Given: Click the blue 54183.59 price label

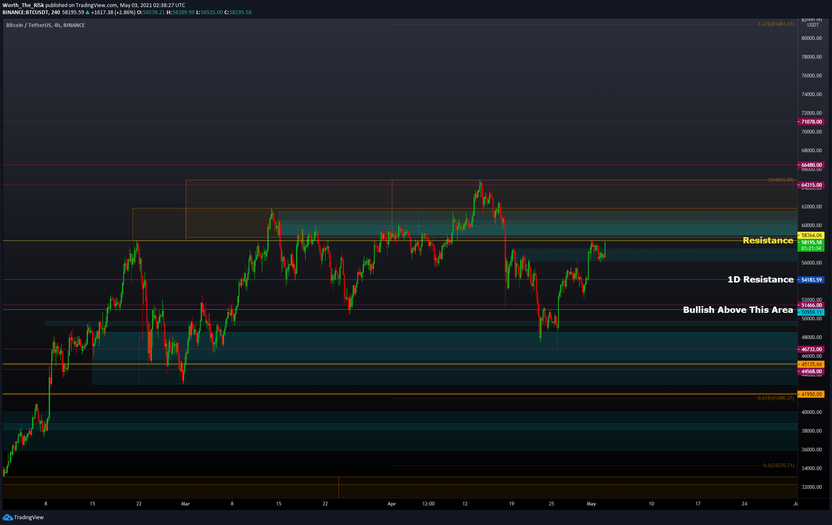Looking at the screenshot, I should click(x=811, y=280).
